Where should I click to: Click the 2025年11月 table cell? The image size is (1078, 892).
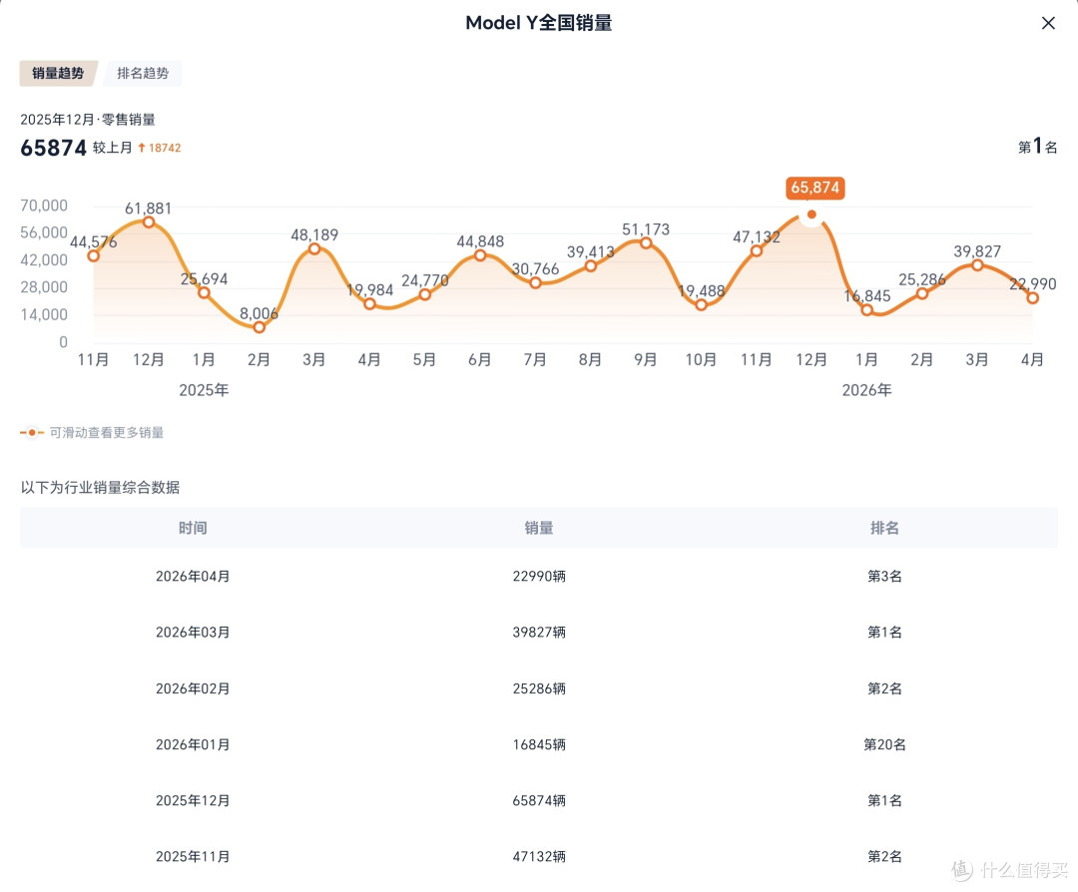pyautogui.click(x=193, y=856)
